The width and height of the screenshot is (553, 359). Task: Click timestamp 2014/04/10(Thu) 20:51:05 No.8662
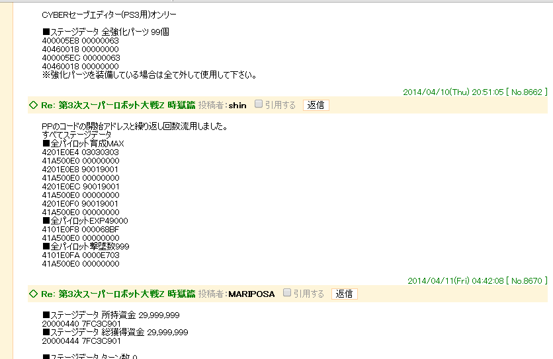pos(475,92)
